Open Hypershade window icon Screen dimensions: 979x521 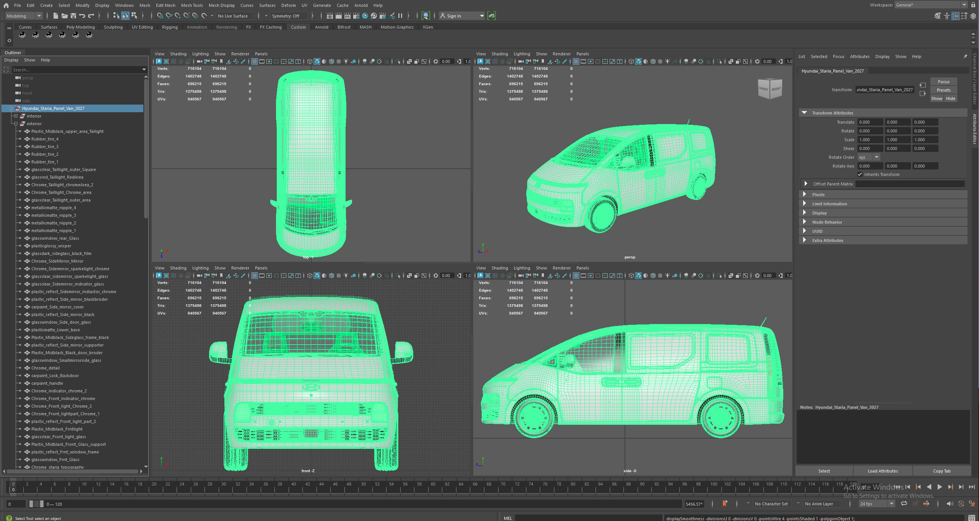(365, 16)
